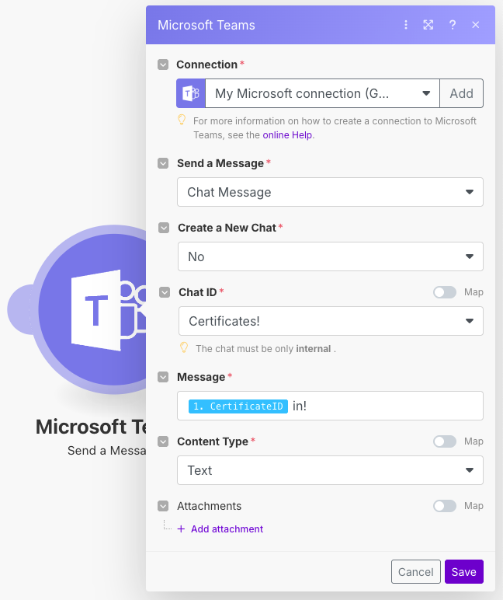Image resolution: width=503 pixels, height=600 pixels.
Task: Toggle the Chat ID field checkbox
Action: pos(165,292)
